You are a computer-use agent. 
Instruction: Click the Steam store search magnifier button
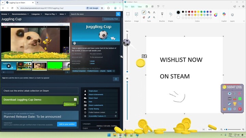point(118,14)
